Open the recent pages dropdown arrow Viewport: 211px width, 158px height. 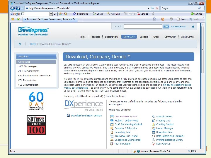tap(22, 8)
